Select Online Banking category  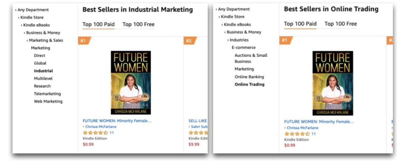point(249,77)
